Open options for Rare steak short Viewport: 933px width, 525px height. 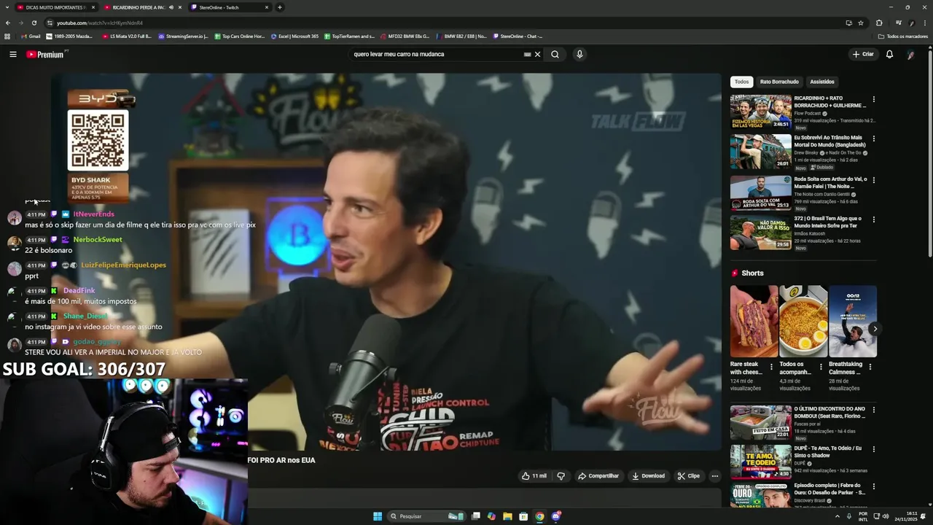pos(771,367)
